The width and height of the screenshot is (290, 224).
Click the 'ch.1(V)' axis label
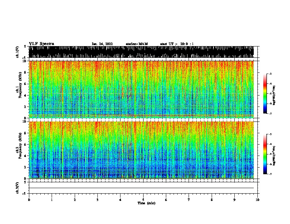18,52
